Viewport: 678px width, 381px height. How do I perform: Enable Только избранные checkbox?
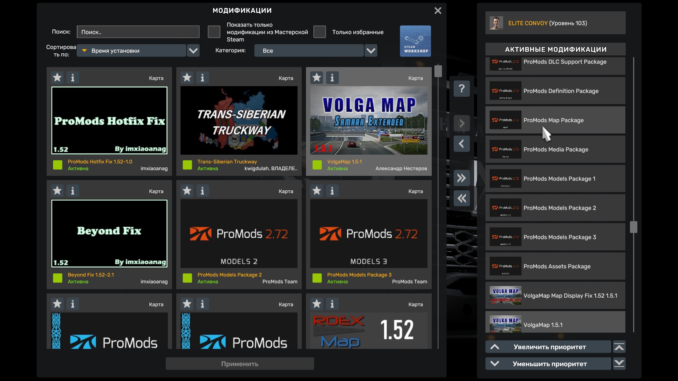point(319,32)
